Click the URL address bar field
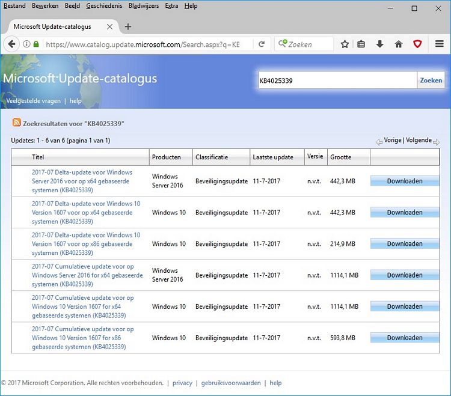 pyautogui.click(x=143, y=44)
